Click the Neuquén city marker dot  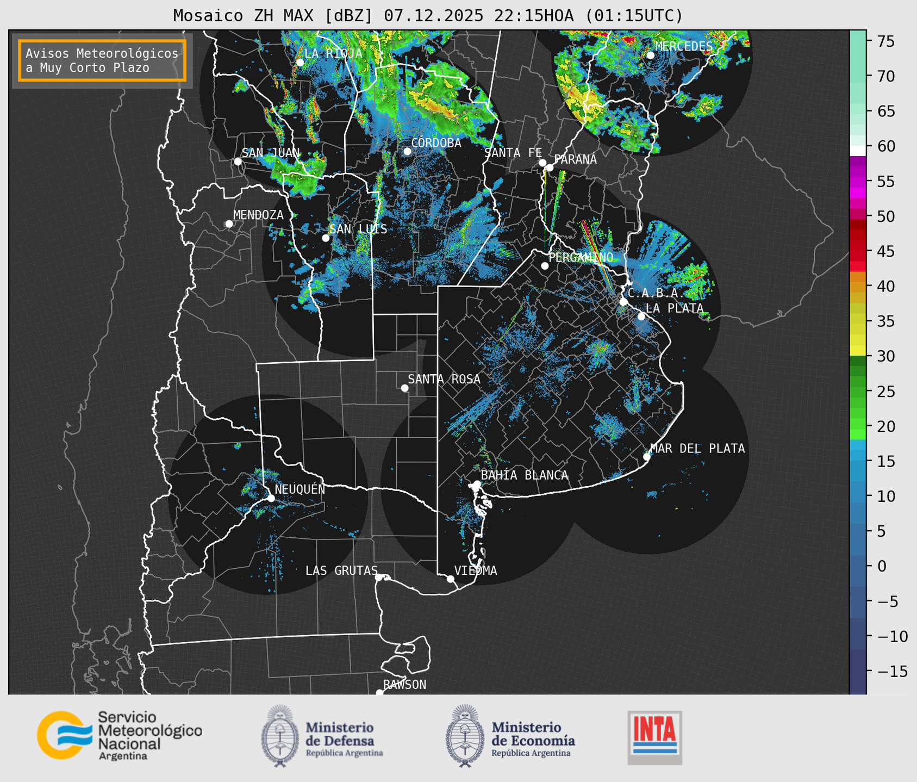271,498
